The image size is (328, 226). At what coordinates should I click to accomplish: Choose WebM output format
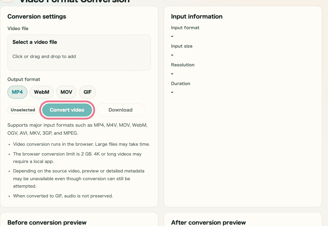42,92
